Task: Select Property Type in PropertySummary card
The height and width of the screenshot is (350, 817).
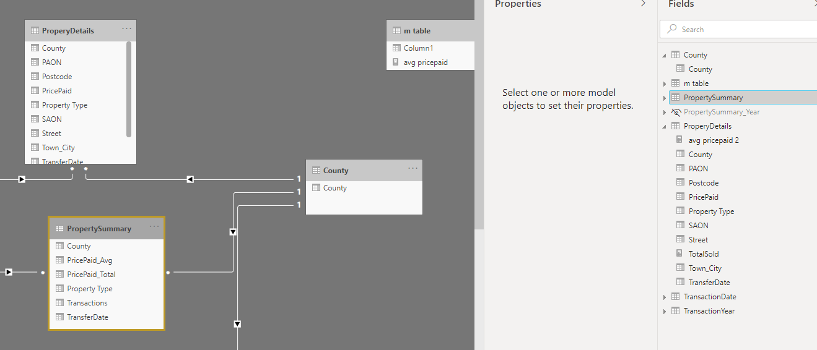Action: point(90,289)
